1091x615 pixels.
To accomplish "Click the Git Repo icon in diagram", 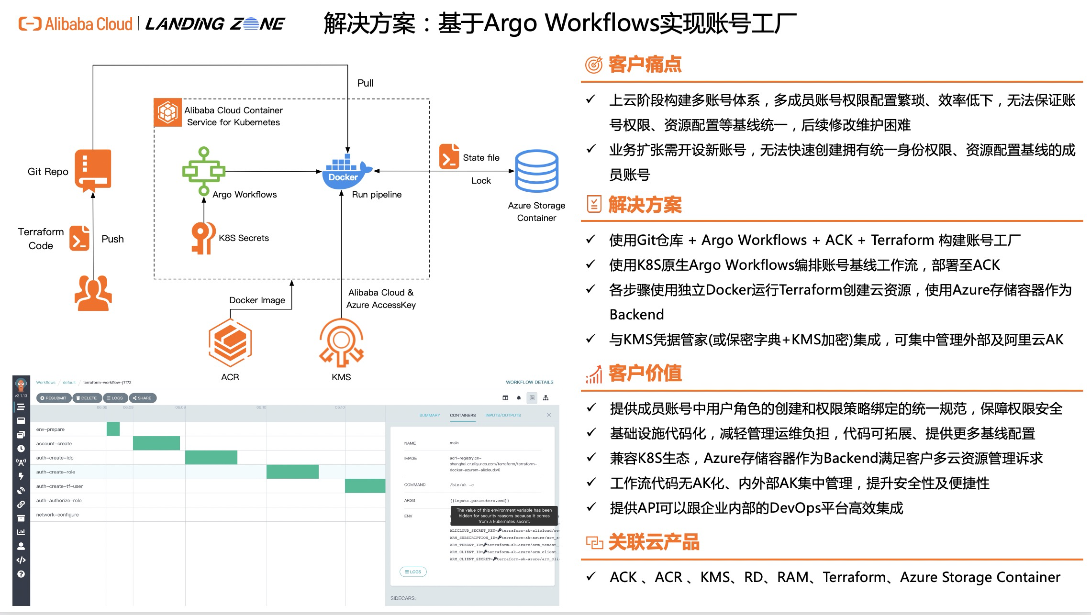I will click(93, 171).
